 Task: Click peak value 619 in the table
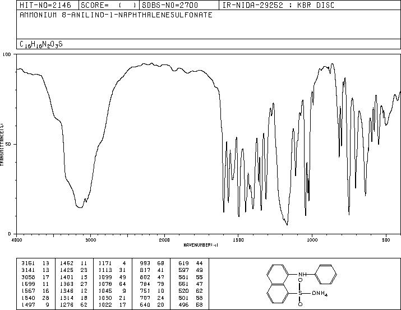183,263
